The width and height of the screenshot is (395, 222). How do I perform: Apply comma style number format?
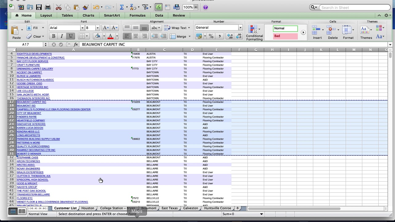point(220,36)
